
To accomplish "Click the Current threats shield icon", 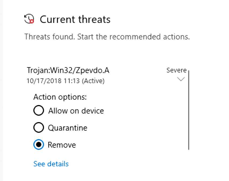I will [29, 19].
